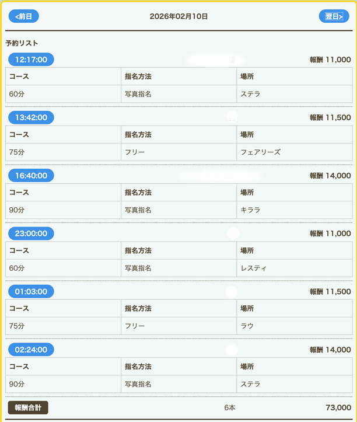This screenshot has width=357, height=422.
Task: Click the フェアリーズ location cell
Action: (261, 152)
